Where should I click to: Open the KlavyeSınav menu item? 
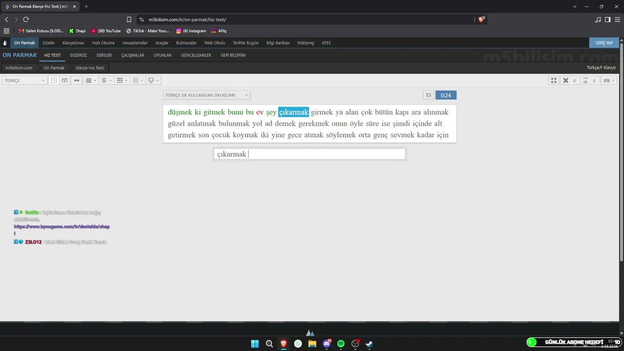pos(73,43)
